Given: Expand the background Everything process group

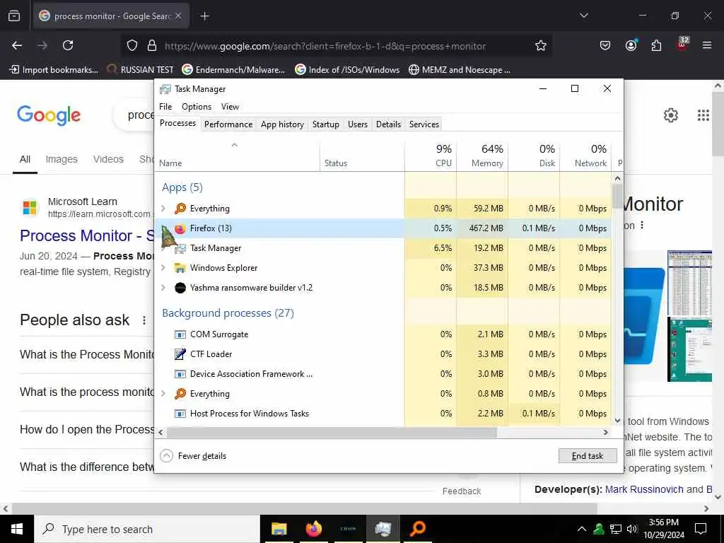Looking at the screenshot, I should 163,394.
